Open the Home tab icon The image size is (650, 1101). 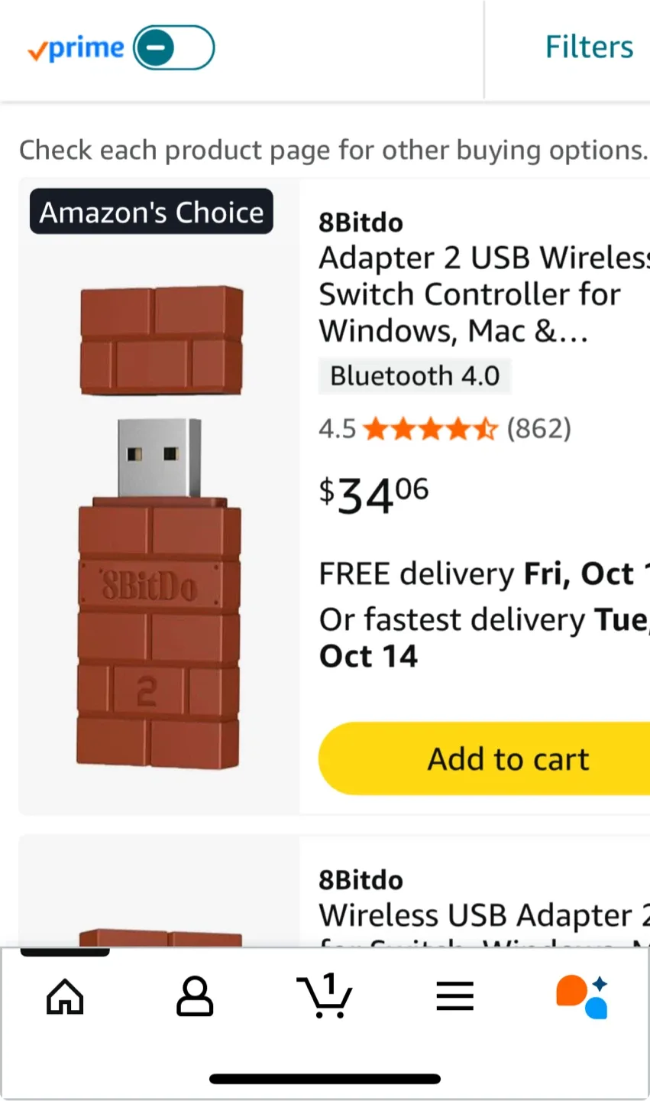(65, 996)
